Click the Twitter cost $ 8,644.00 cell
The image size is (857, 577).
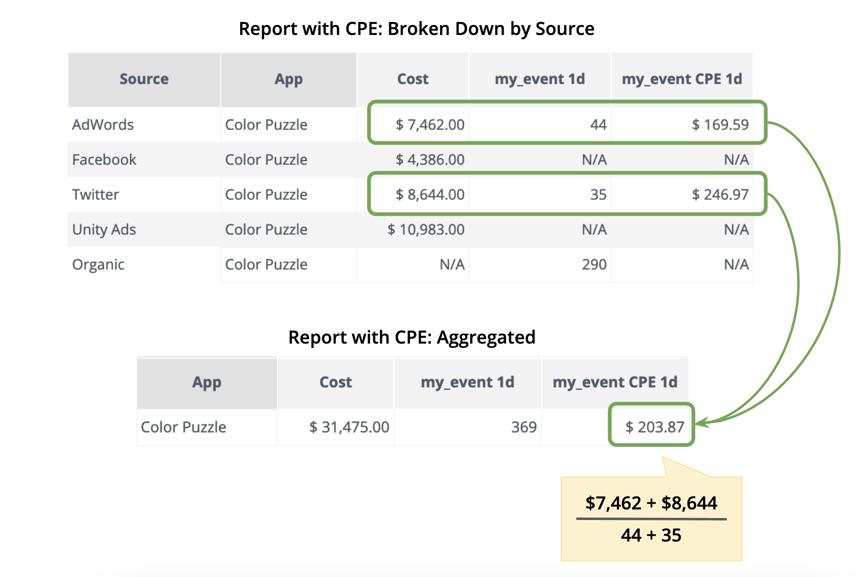pyautogui.click(x=429, y=195)
